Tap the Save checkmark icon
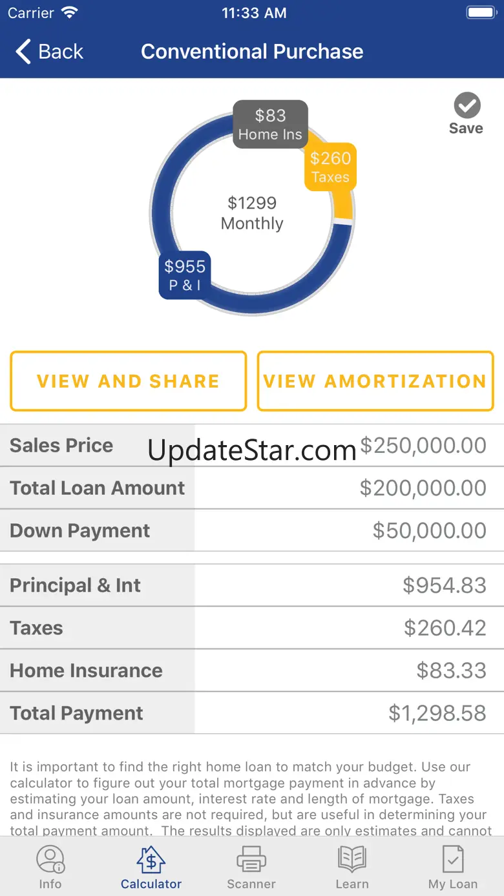This screenshot has width=504, height=896. click(467, 105)
